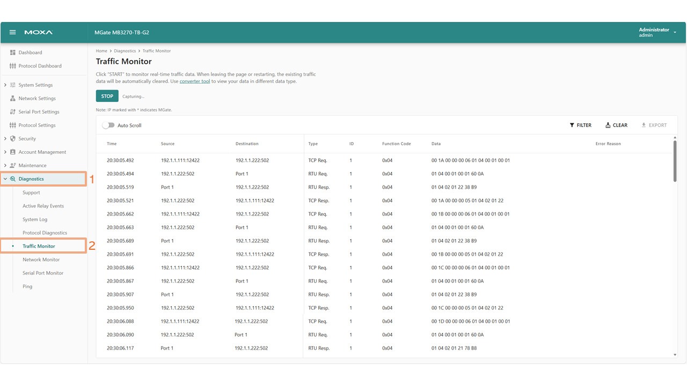Image resolution: width=687 pixels, height=386 pixels.
Task: Click the FILTER funnel icon
Action: (x=572, y=125)
